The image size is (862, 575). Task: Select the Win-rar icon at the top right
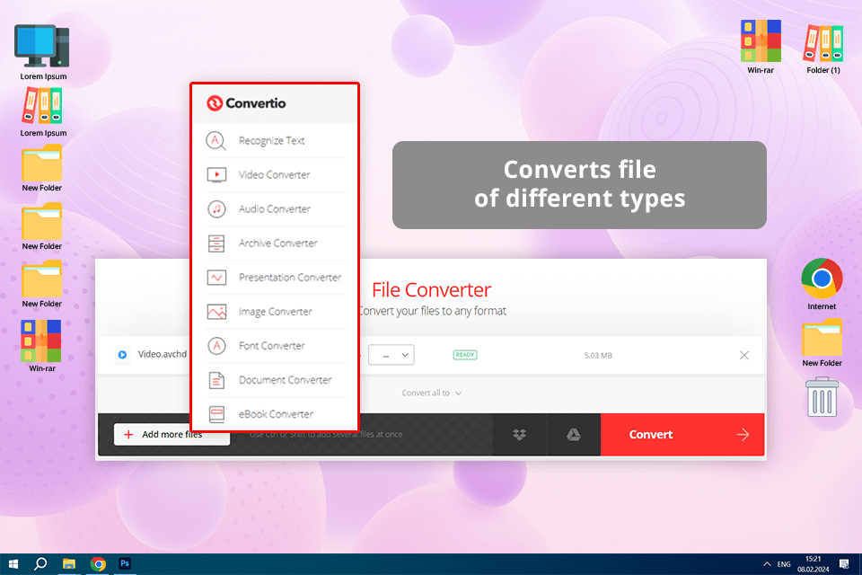tap(761, 47)
